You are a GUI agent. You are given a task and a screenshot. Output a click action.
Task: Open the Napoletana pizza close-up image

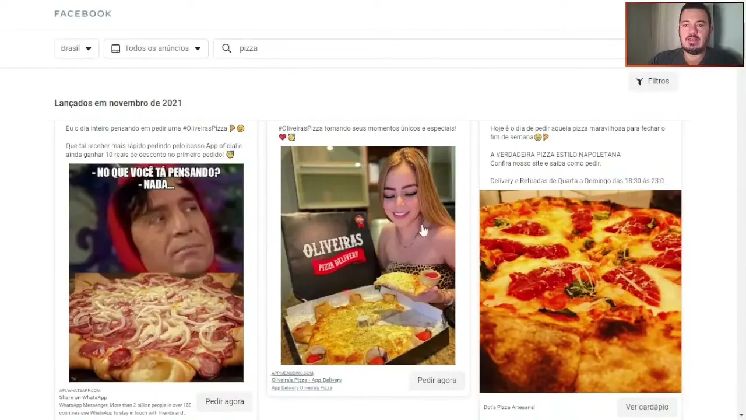tap(580, 291)
